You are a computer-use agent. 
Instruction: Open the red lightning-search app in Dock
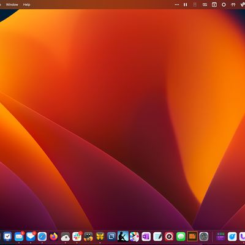pyautogui.click(x=169, y=236)
